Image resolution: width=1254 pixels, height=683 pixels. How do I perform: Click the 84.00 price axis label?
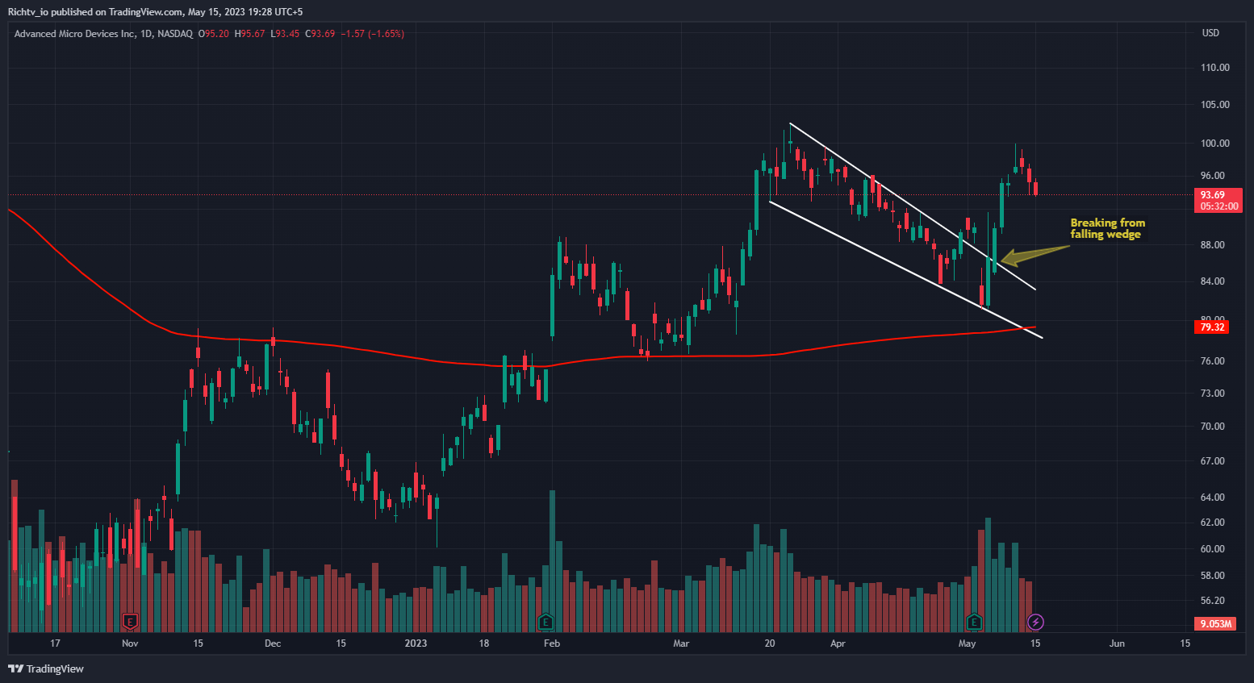(1213, 281)
